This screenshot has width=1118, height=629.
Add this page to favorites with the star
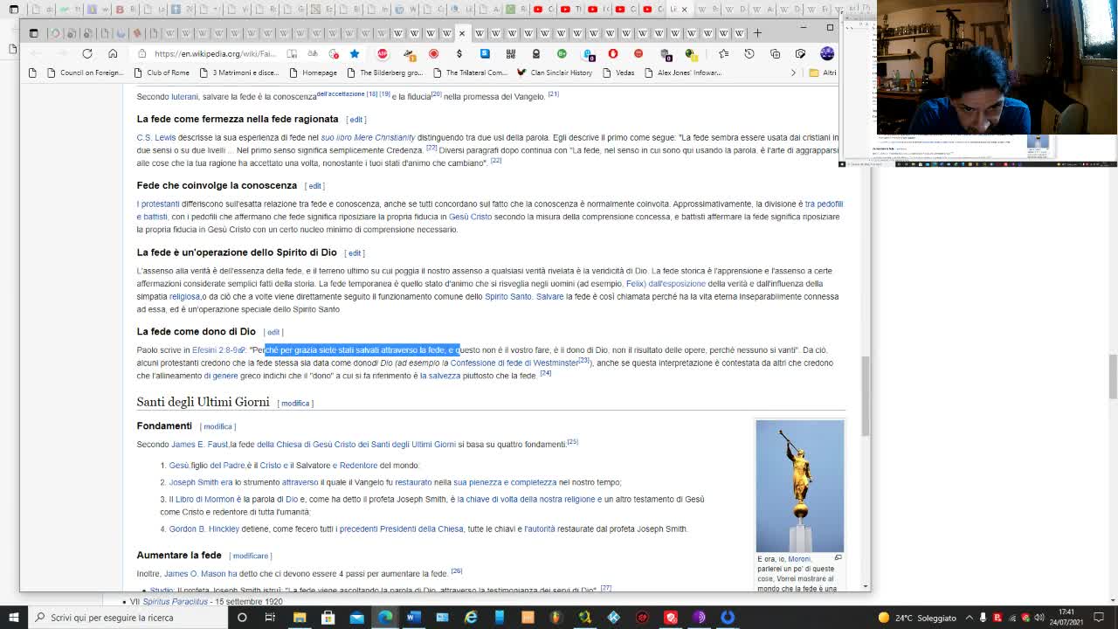pyautogui.click(x=355, y=53)
